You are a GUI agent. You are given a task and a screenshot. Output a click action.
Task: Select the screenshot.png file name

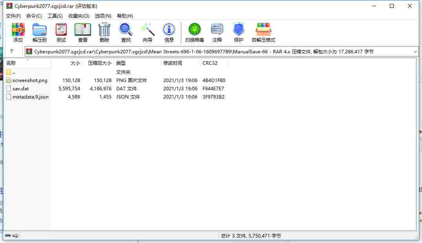pos(30,80)
